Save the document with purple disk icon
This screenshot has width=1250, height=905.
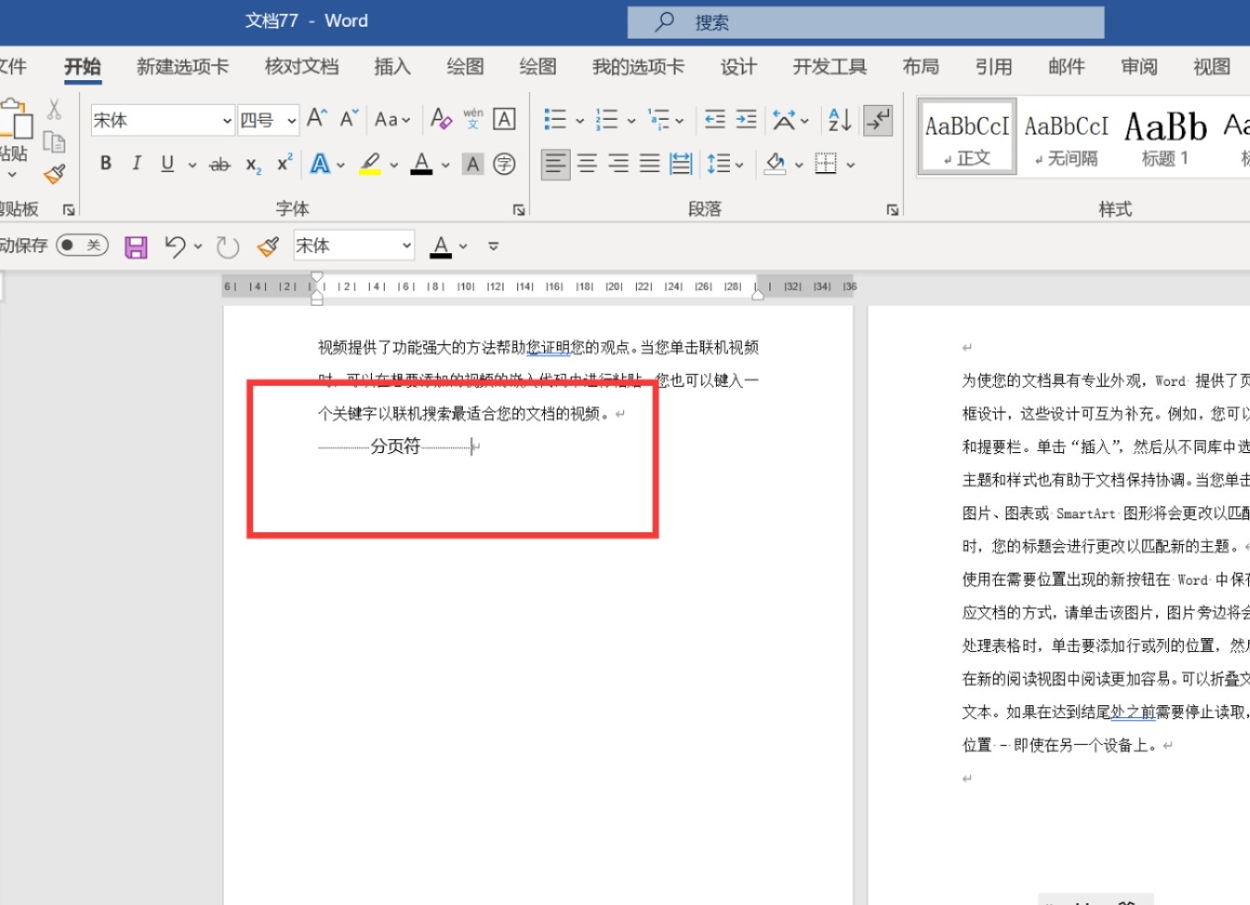pos(136,247)
